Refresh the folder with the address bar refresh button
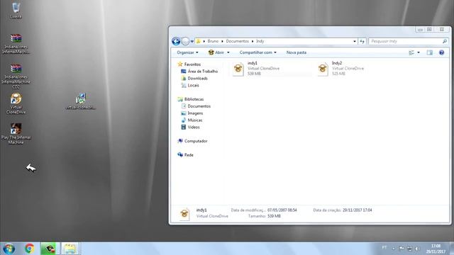The image size is (454, 255). click(362, 41)
